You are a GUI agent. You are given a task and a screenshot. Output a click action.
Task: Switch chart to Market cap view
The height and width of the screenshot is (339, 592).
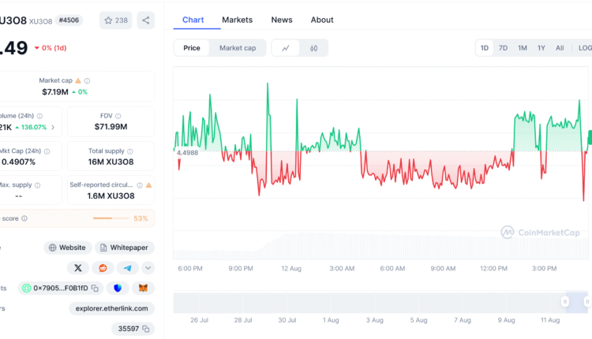tap(237, 48)
